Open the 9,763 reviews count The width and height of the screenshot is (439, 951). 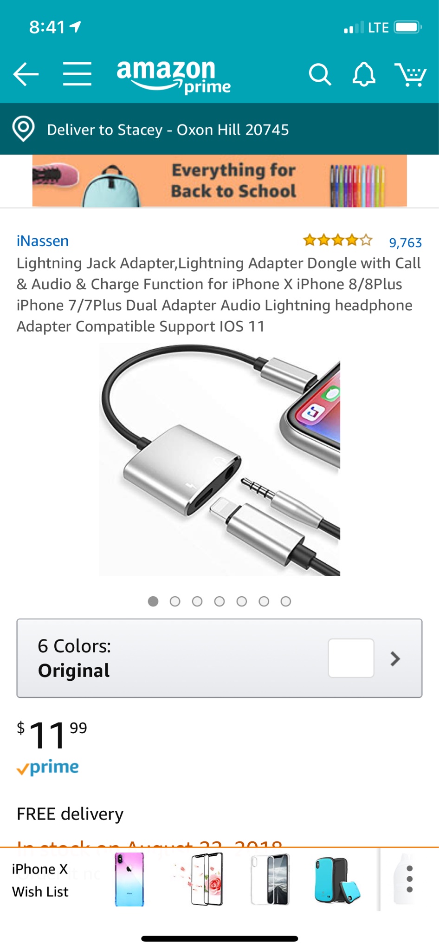click(x=405, y=242)
